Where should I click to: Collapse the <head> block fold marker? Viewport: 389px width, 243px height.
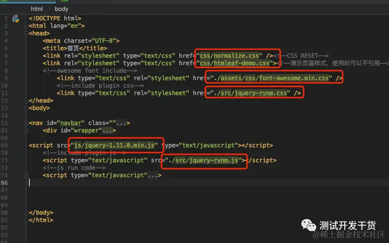26,33
